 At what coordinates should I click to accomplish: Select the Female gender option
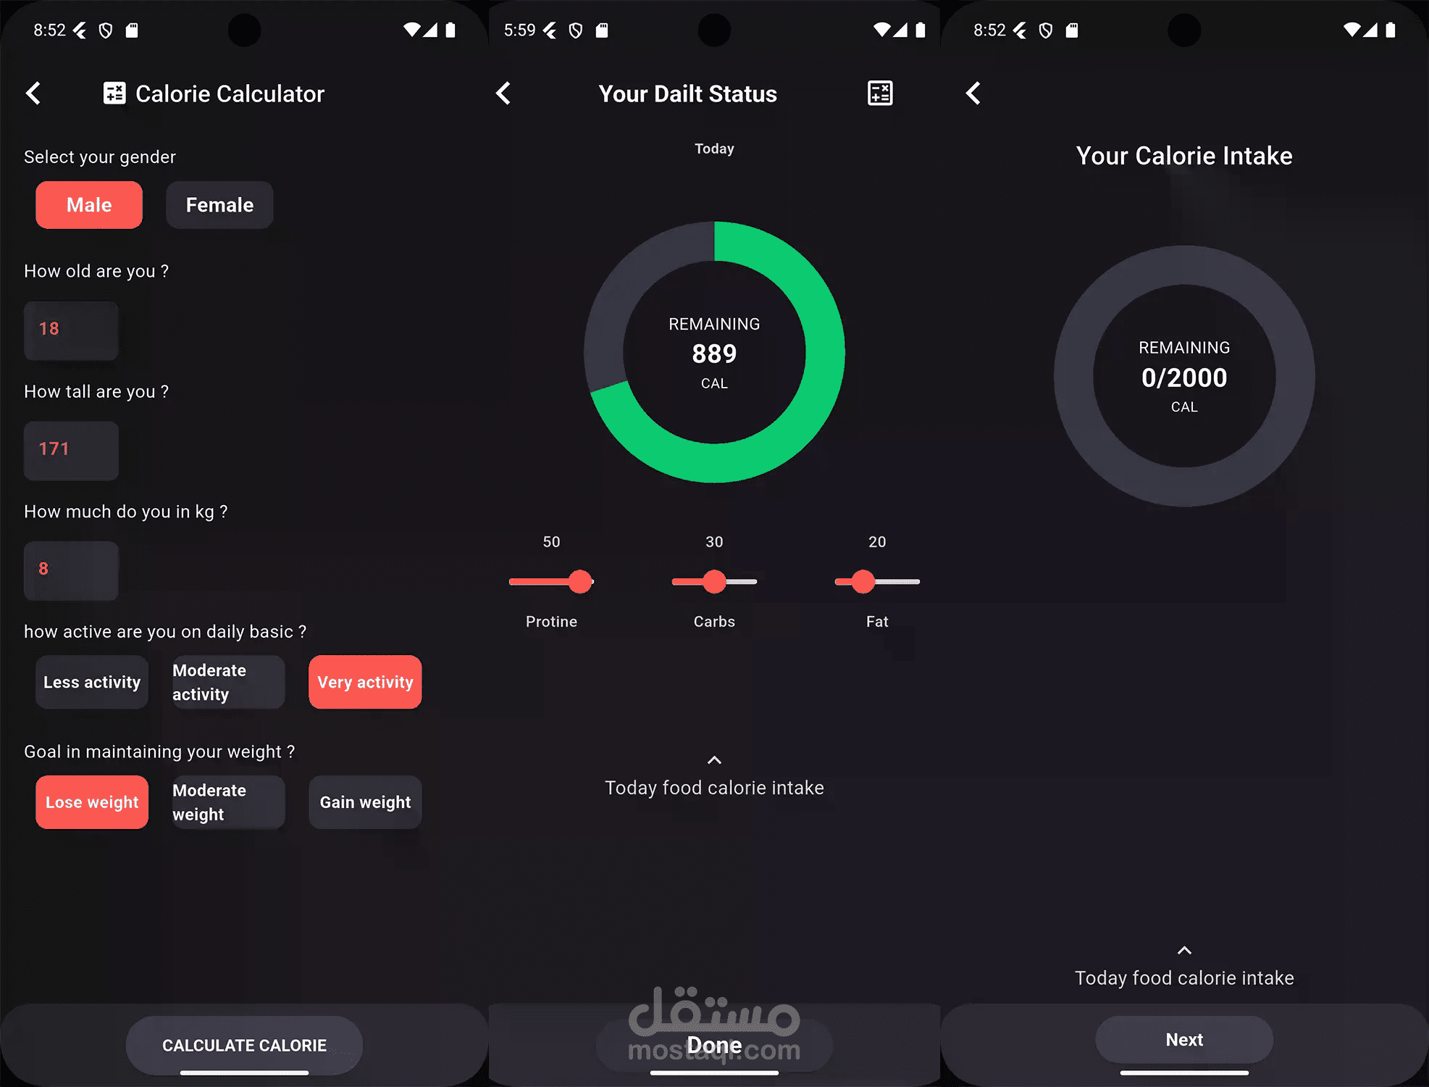[x=219, y=205]
